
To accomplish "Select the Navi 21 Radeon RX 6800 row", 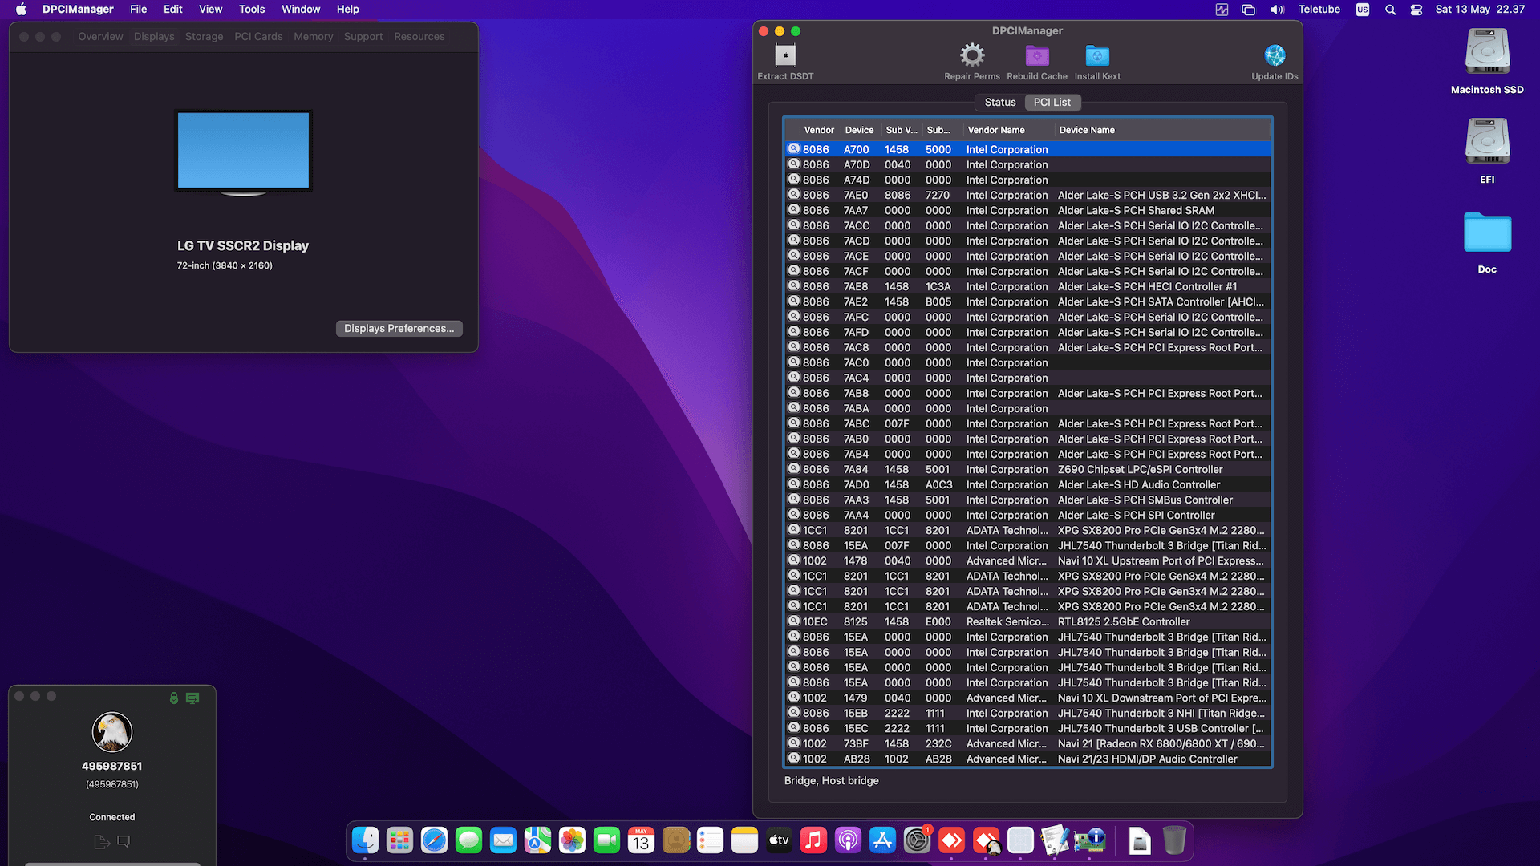I will coord(1027,743).
